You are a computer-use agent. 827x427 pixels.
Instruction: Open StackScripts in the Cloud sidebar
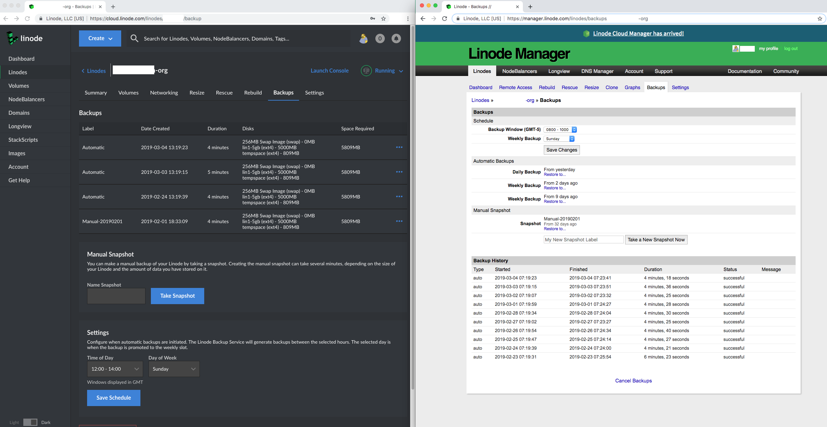tap(23, 140)
